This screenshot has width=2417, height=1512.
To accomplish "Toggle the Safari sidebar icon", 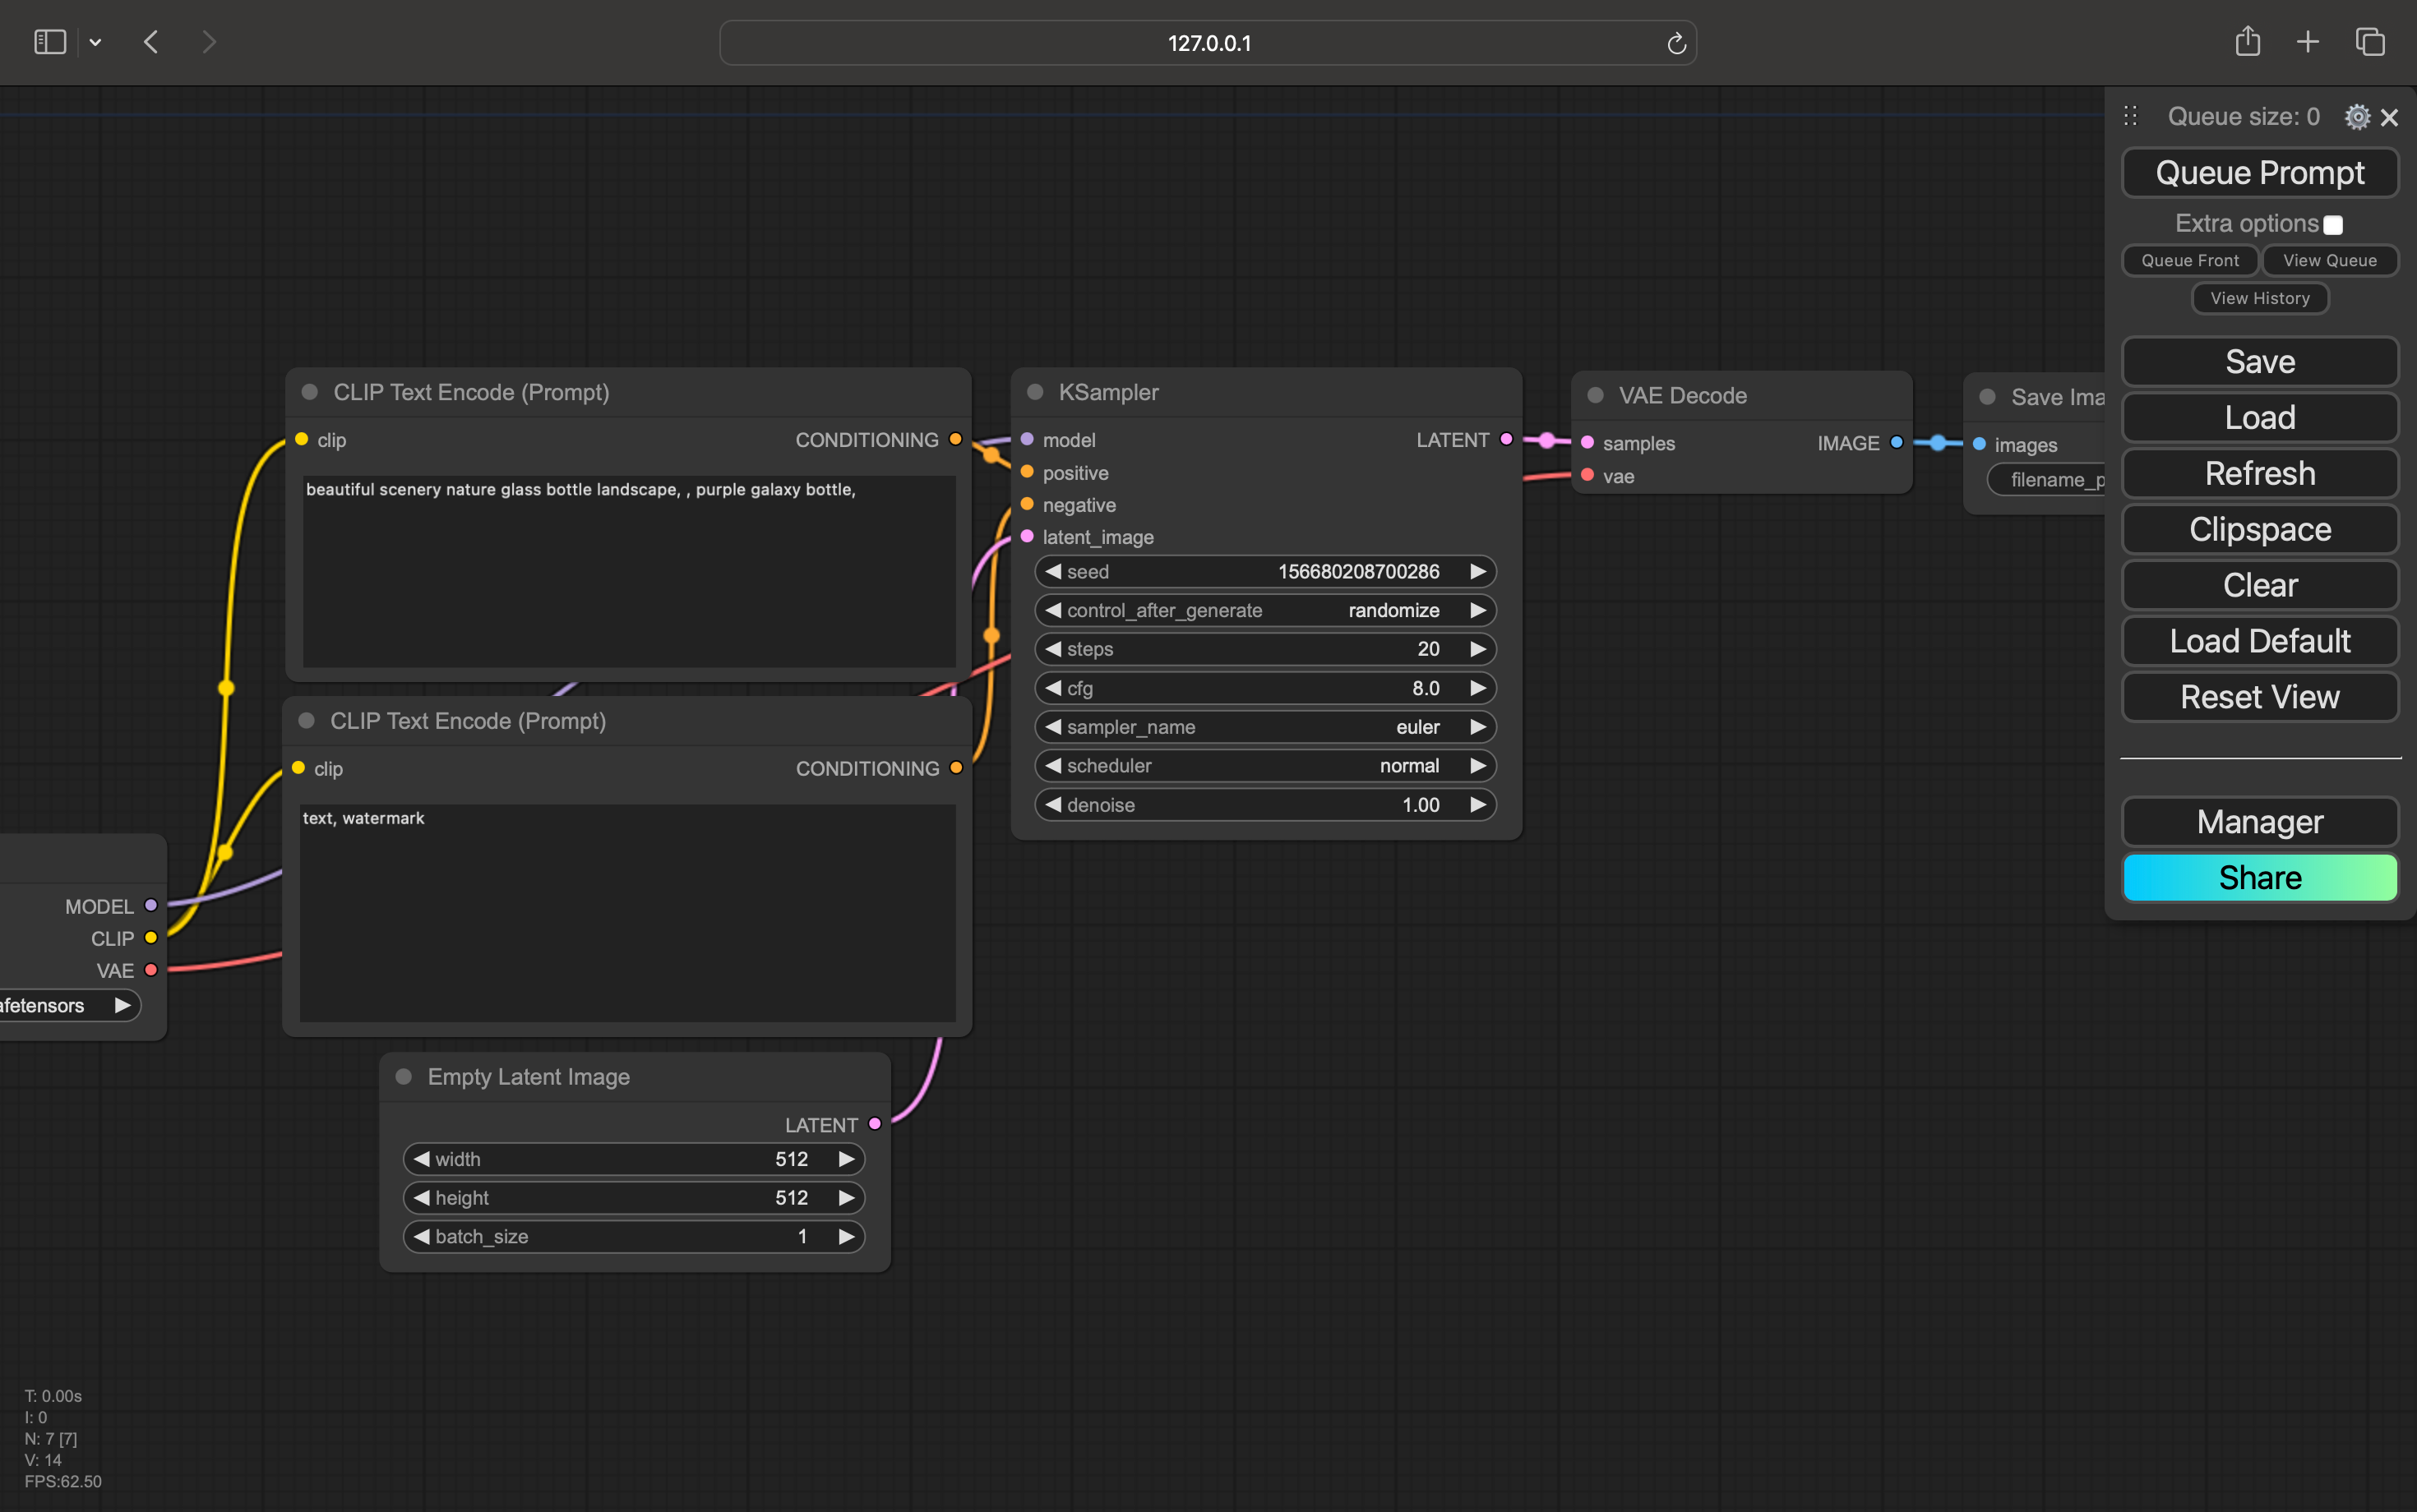I will coord(50,42).
